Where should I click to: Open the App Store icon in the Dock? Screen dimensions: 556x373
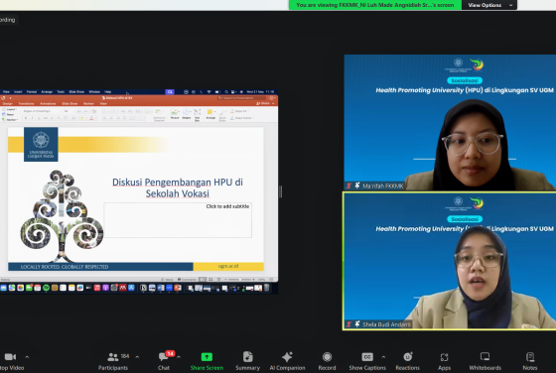point(131,288)
